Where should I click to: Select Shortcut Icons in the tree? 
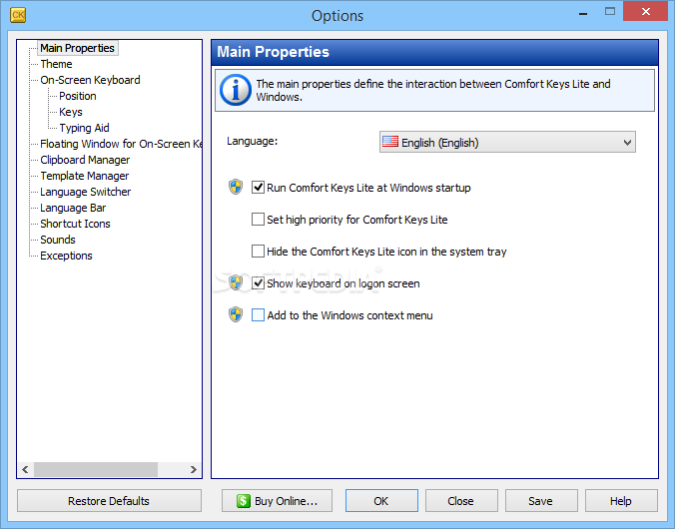tap(75, 224)
